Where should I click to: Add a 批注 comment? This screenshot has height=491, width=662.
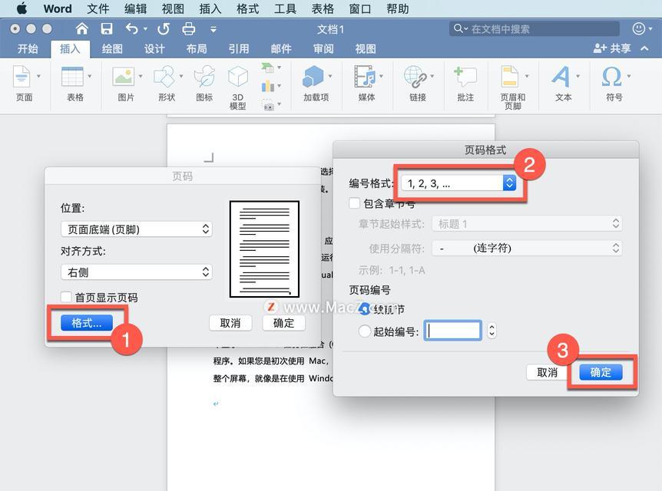465,77
